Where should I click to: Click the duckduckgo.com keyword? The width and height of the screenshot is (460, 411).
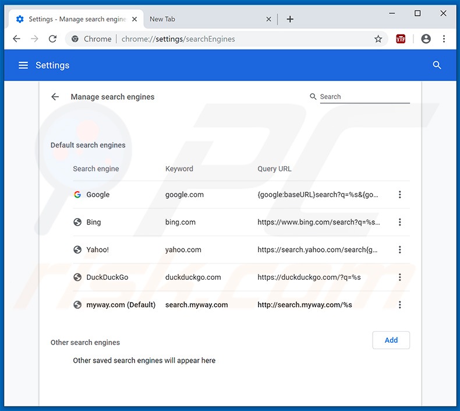[193, 277]
